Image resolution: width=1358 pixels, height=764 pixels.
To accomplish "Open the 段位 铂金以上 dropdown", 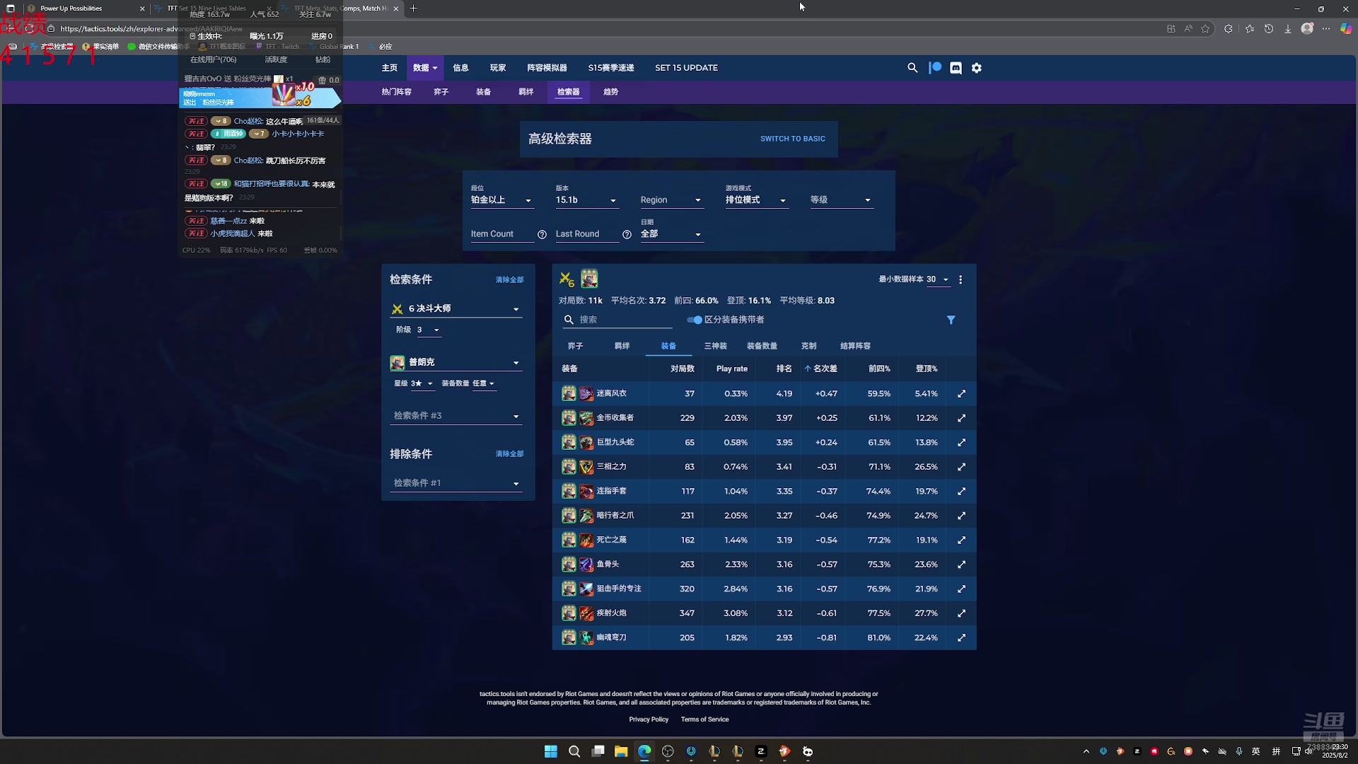I will 501,200.
